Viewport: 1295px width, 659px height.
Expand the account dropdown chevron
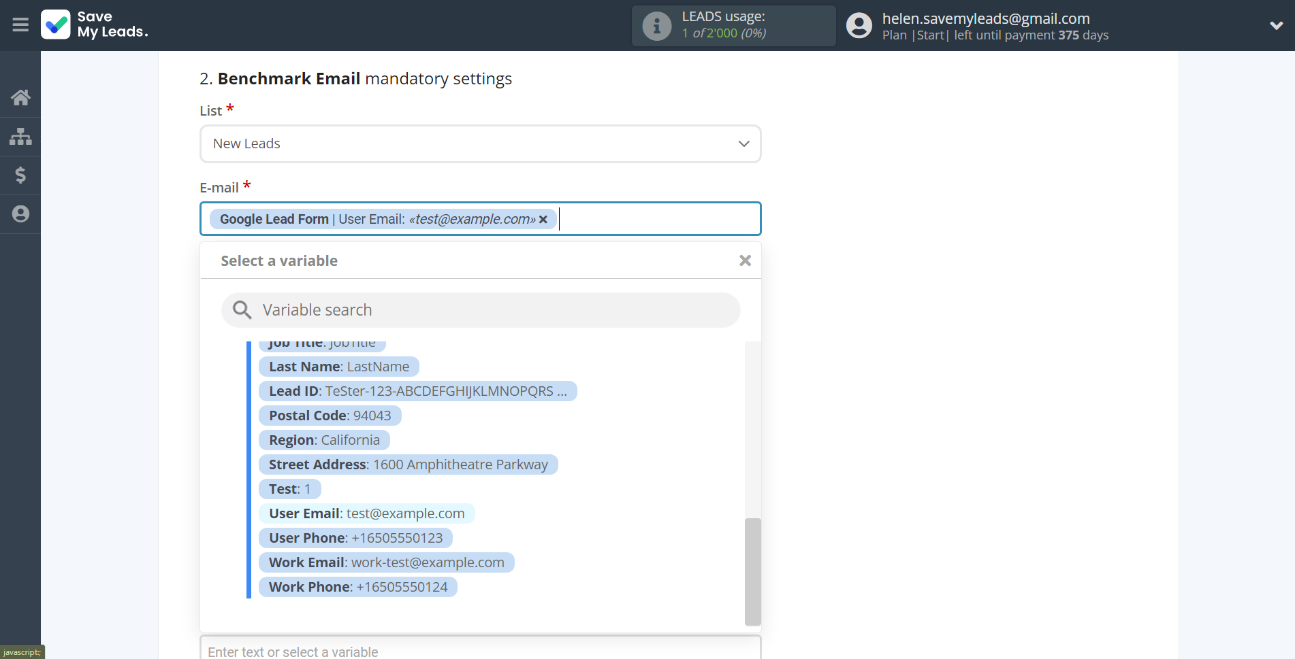[x=1277, y=26]
